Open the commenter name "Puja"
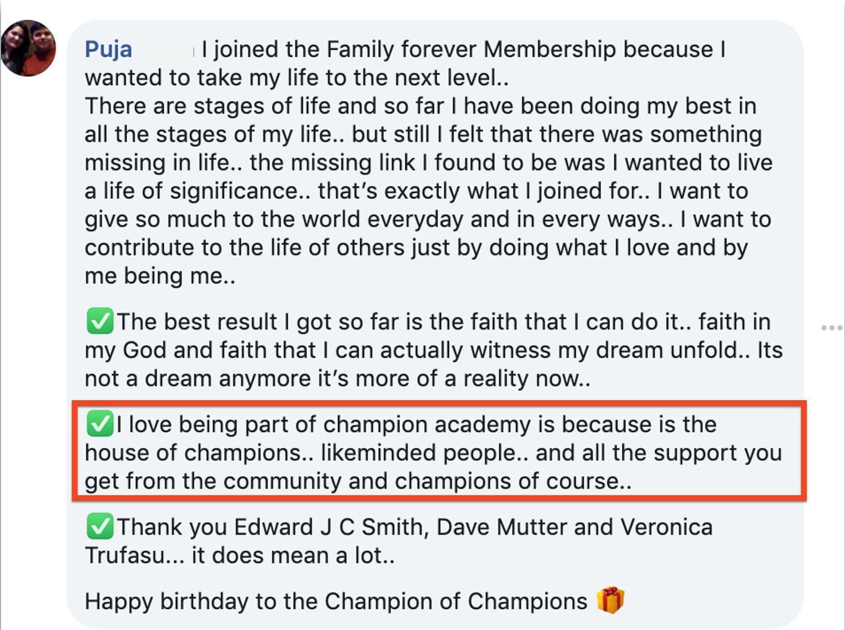This screenshot has height=630, width=845. 109,50
